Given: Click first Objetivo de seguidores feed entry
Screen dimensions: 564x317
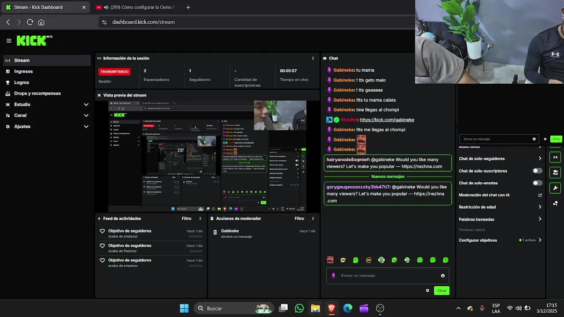Looking at the screenshot, I should pos(152,233).
